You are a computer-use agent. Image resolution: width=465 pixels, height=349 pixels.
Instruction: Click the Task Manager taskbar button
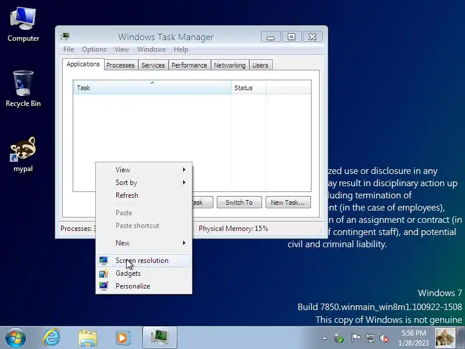(x=159, y=338)
